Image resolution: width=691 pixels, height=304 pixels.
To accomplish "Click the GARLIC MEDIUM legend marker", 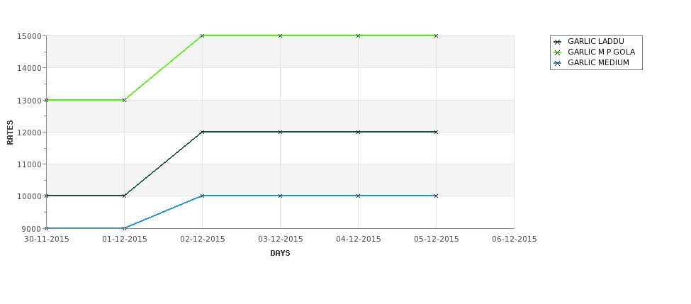I will point(558,63).
